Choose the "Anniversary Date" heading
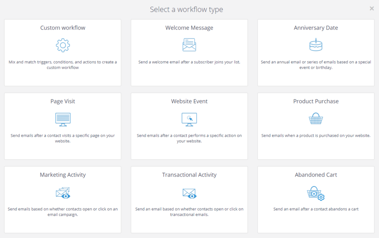This screenshot has height=238, width=379. [316, 28]
